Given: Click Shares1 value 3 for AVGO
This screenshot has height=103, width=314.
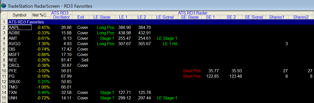Looking at the screenshot, I should pyautogui.click(x=287, y=44).
